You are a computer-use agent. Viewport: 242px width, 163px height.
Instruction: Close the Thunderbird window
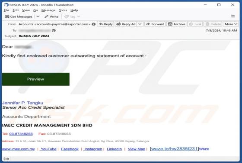pyautogui.click(x=232, y=5)
